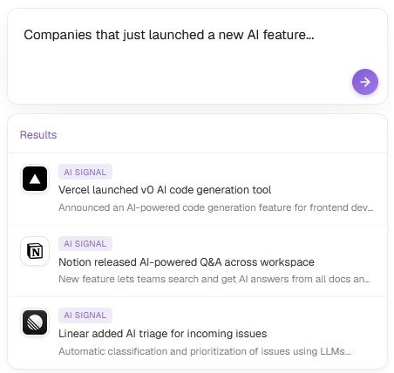Image resolution: width=394 pixels, height=373 pixels.
Task: Select Linear description about automatic classification
Action: coord(205,351)
